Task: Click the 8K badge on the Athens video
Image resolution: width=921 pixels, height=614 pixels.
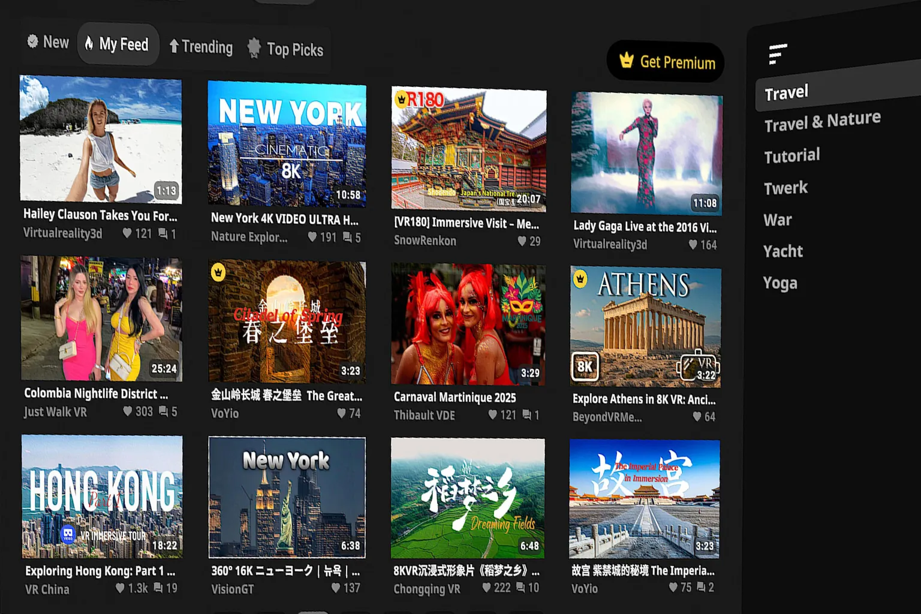Action: click(585, 367)
